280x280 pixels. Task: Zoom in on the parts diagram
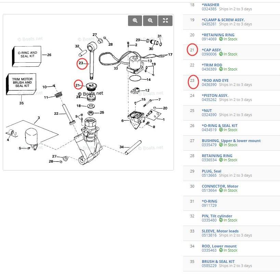coord(135,21)
